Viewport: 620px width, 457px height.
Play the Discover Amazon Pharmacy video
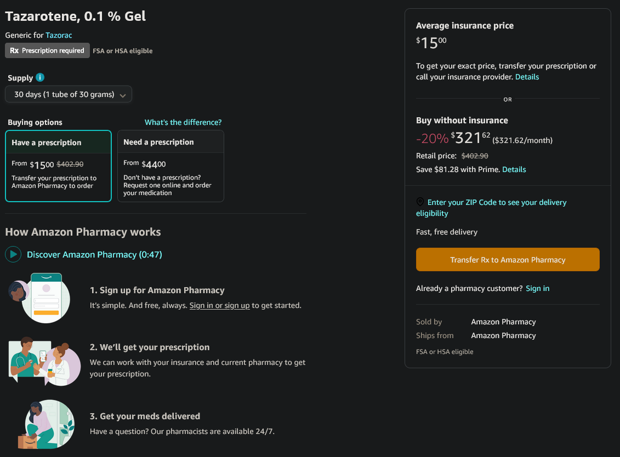(13, 254)
